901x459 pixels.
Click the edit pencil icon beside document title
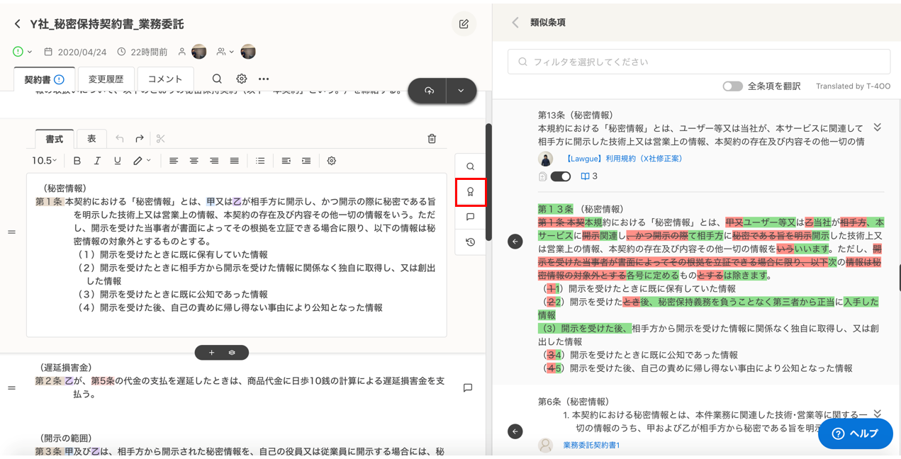pyautogui.click(x=464, y=24)
